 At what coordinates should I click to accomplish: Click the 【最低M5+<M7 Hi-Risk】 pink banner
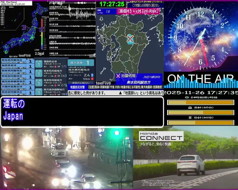(138, 11)
